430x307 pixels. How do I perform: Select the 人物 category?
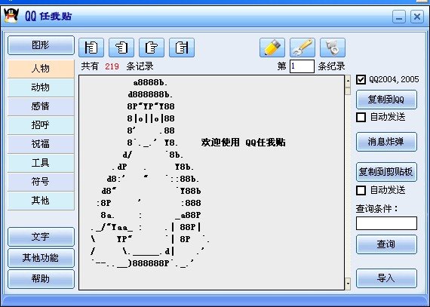pyautogui.click(x=41, y=68)
